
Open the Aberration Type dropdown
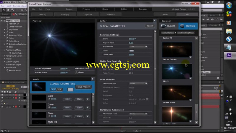click(138, 114)
